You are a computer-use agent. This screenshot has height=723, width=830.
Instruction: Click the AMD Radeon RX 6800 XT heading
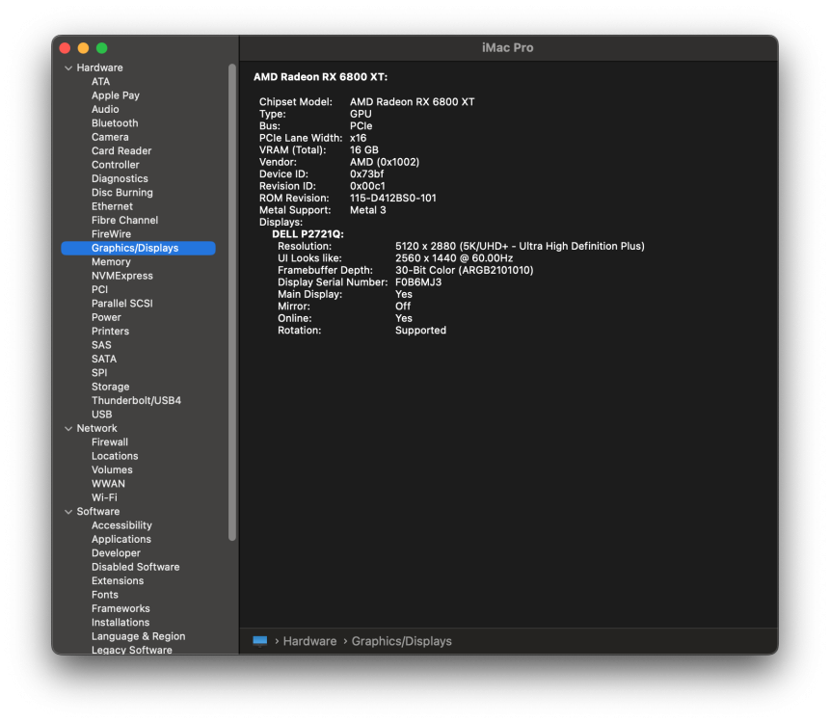click(x=320, y=77)
